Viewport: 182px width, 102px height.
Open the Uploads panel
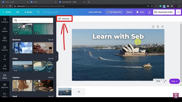(x=5, y=30)
